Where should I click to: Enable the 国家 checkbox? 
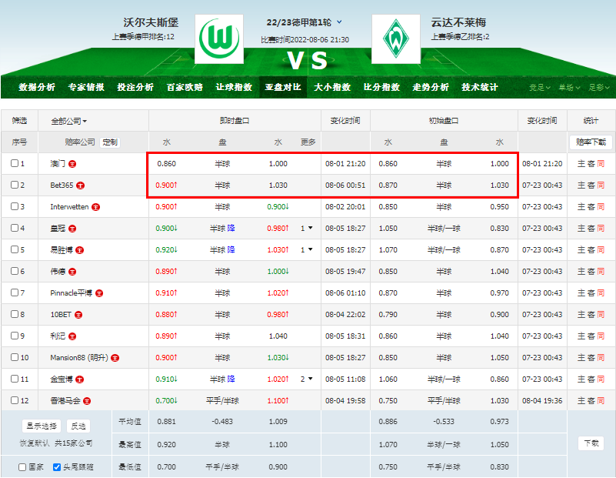pyautogui.click(x=22, y=467)
